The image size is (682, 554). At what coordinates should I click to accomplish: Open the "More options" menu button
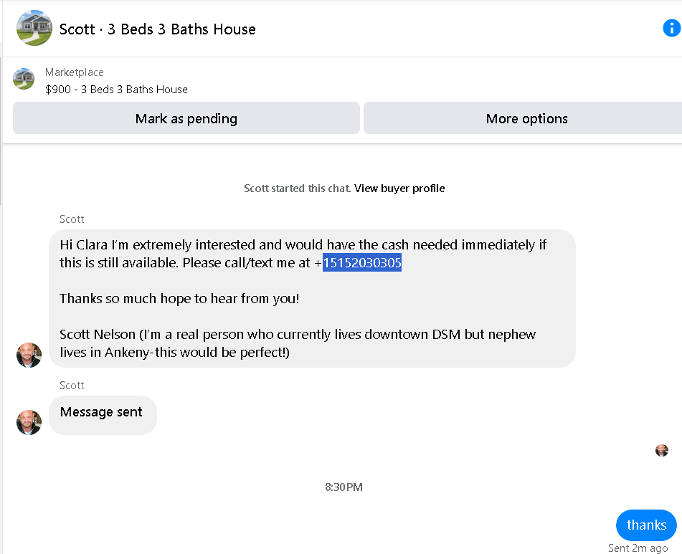click(x=526, y=119)
